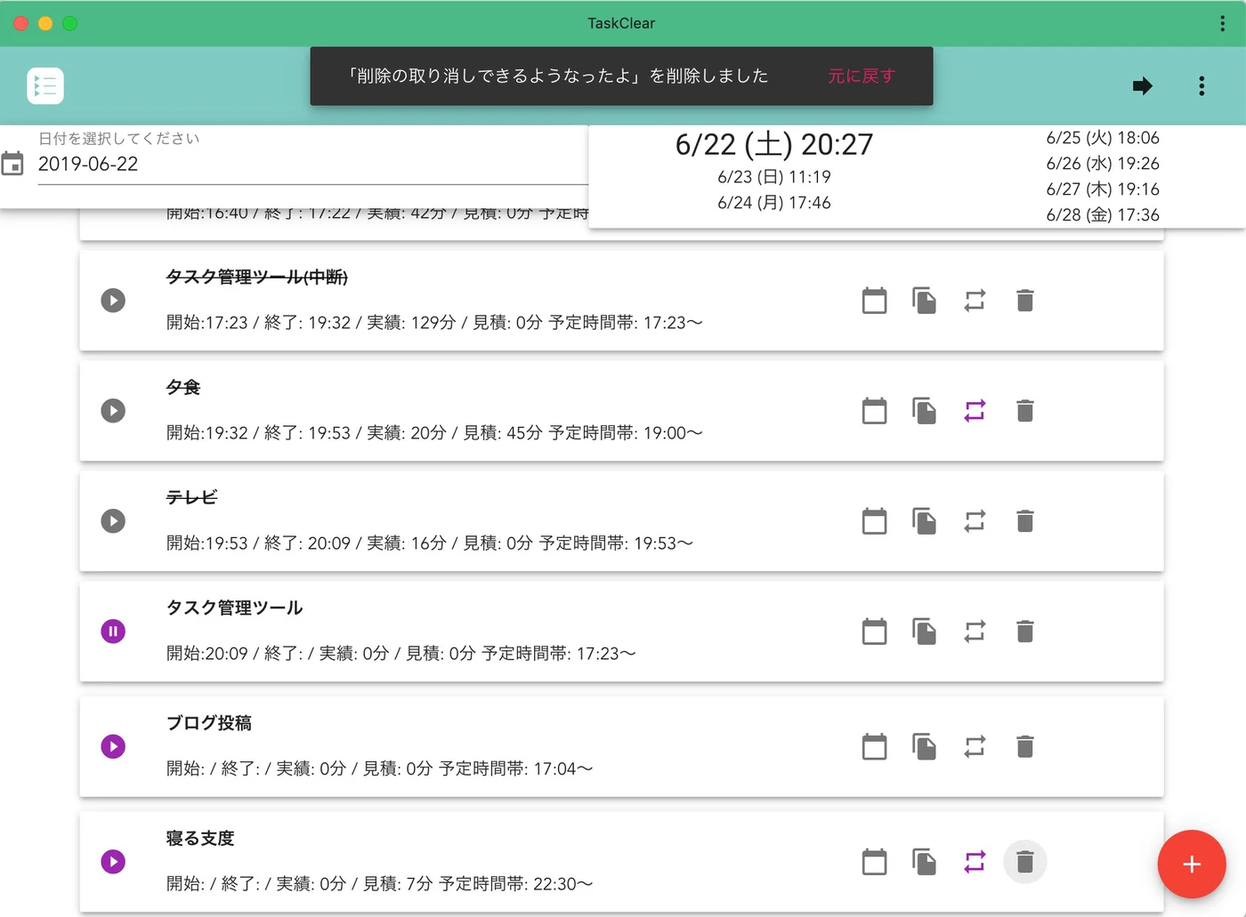Image resolution: width=1246 pixels, height=917 pixels.
Task: Click details line 開始:20:09 of タスク管理ツール
Action: point(401,654)
